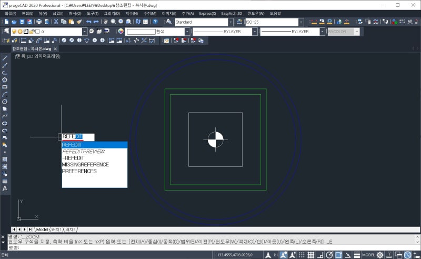Close the 참조편집 - 복사본.dwg tab
The width and height of the screenshot is (421, 259).
(55, 49)
